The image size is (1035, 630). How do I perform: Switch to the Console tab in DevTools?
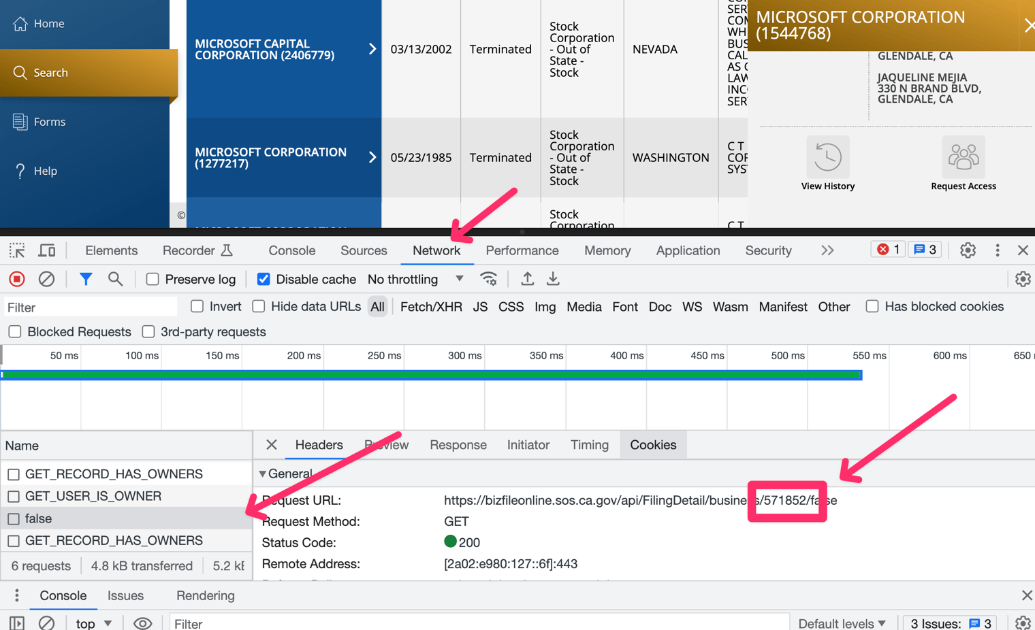(292, 250)
